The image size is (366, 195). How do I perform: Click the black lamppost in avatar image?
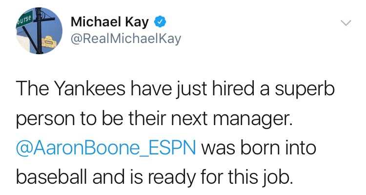coord(39,30)
